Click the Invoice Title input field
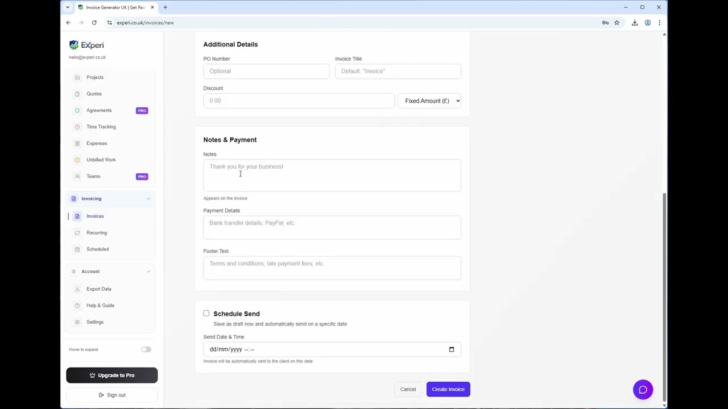Screen dimensions: 728x409 [398, 71]
